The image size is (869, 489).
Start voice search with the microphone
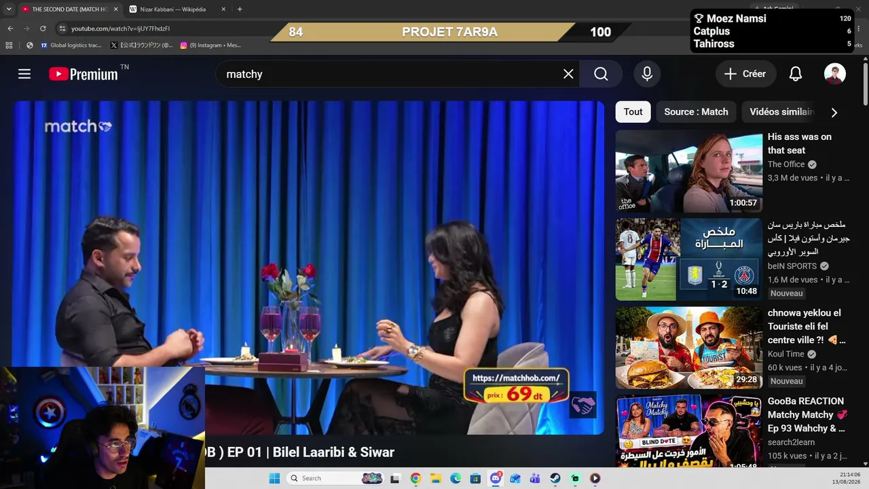[647, 74]
